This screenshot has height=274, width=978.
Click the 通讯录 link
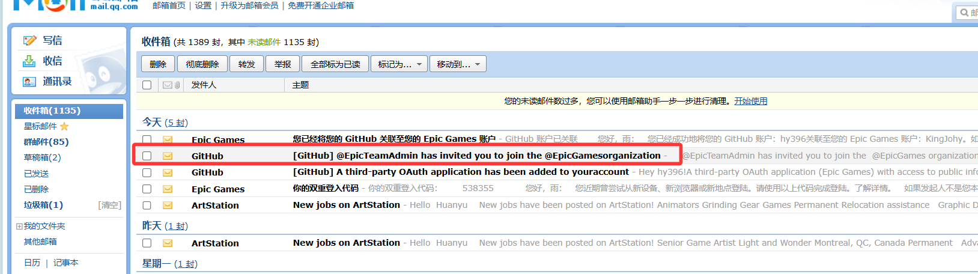pos(57,81)
